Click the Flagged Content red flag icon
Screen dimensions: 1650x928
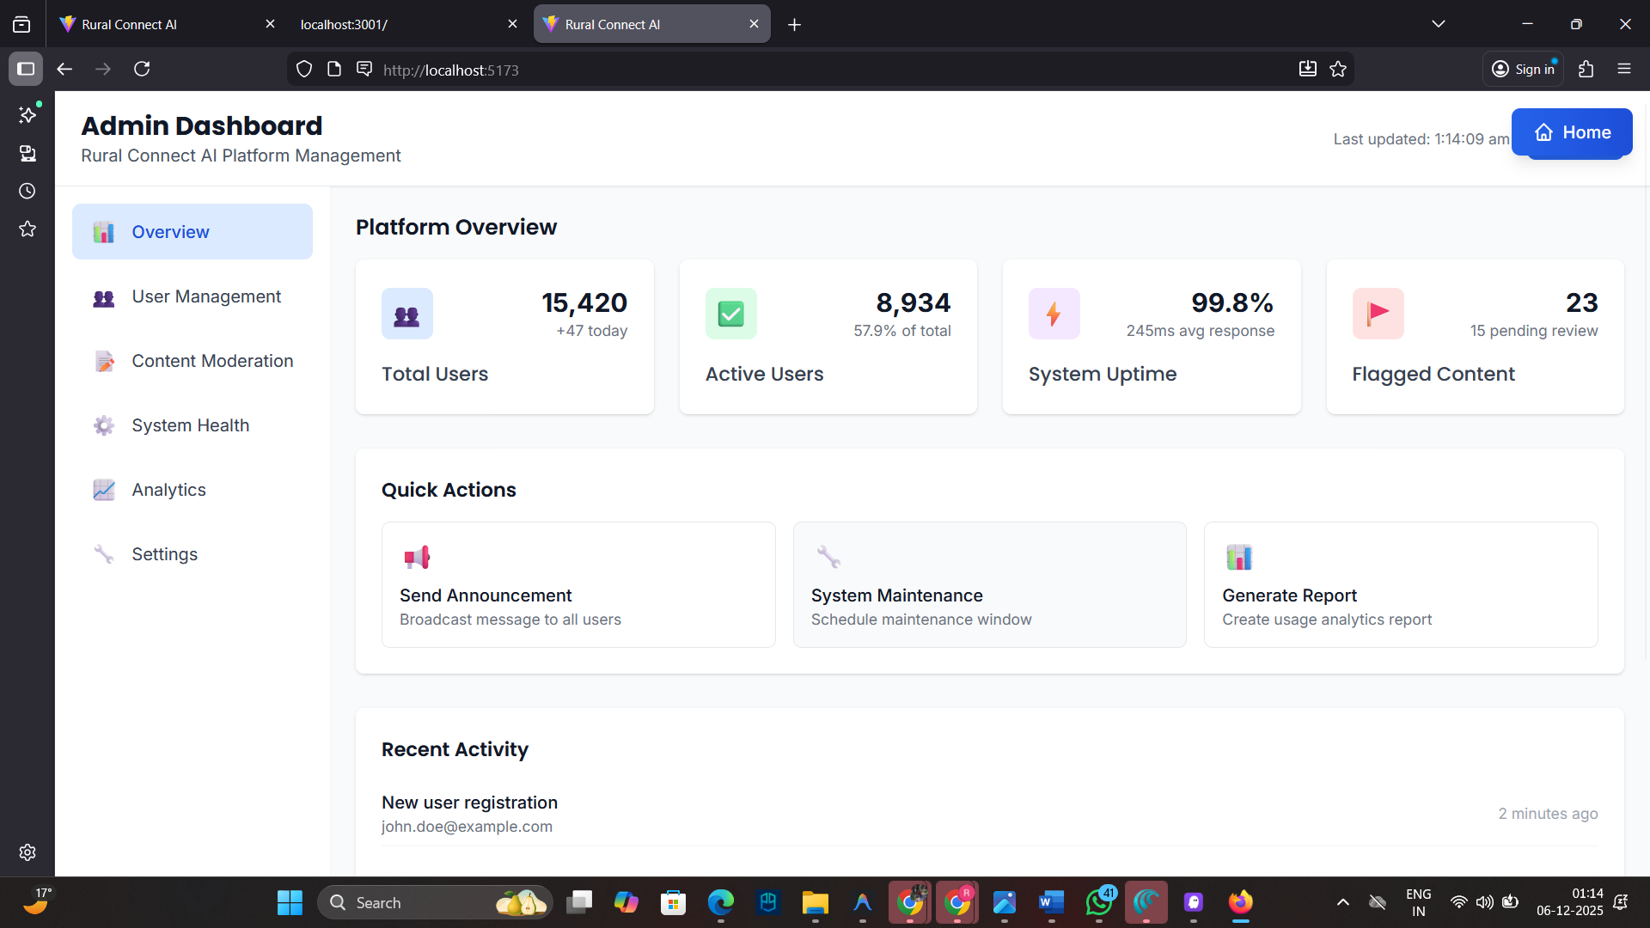coord(1378,314)
